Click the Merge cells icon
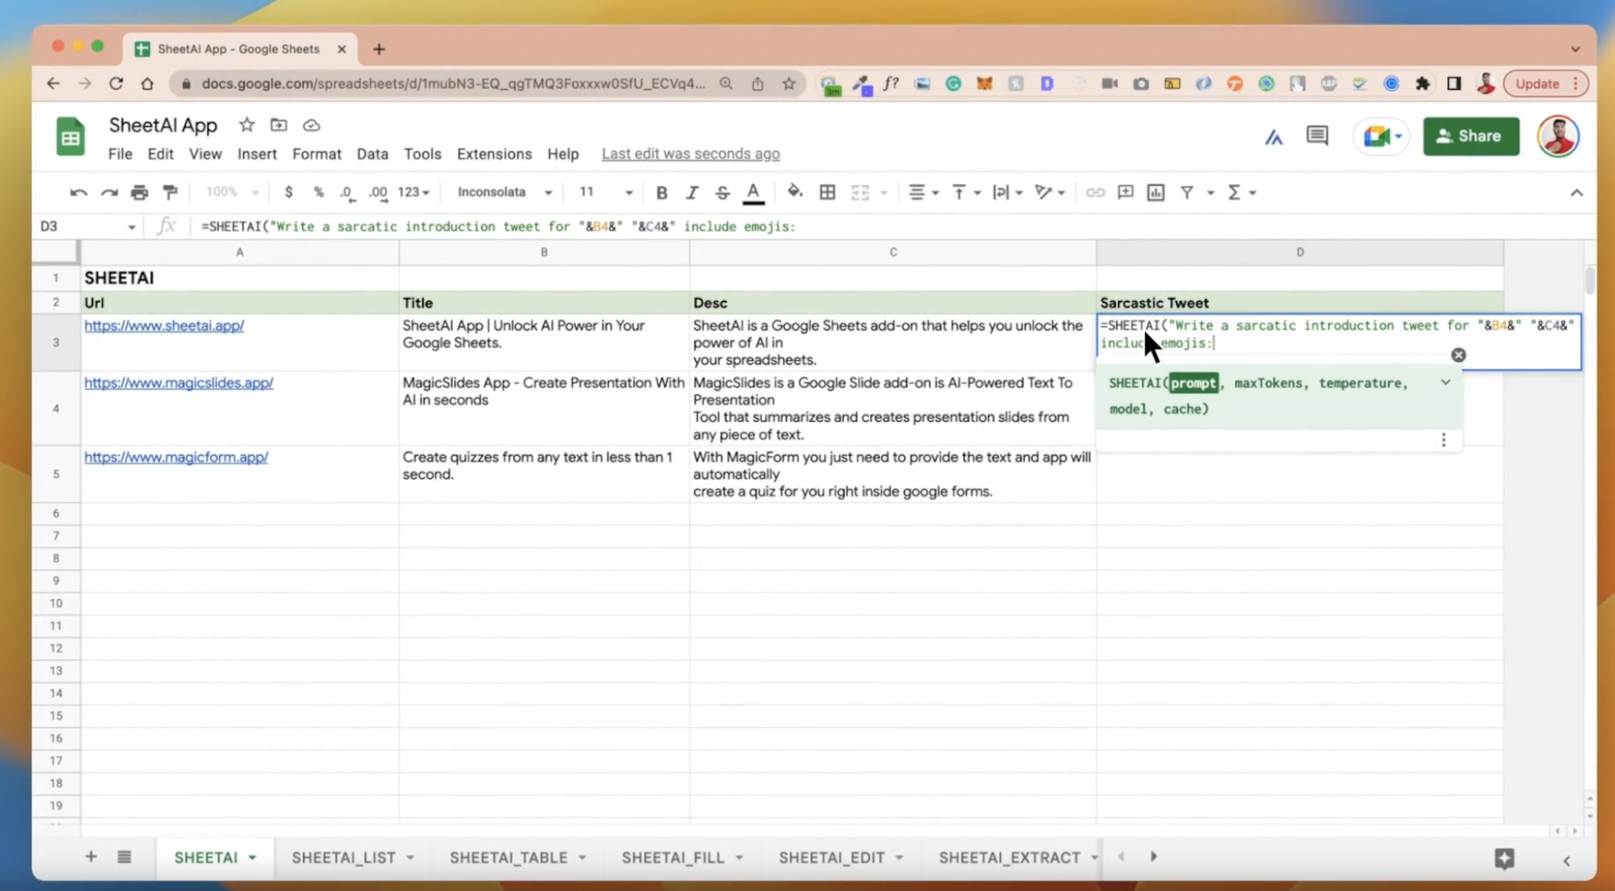The height and width of the screenshot is (891, 1615). pos(860,192)
